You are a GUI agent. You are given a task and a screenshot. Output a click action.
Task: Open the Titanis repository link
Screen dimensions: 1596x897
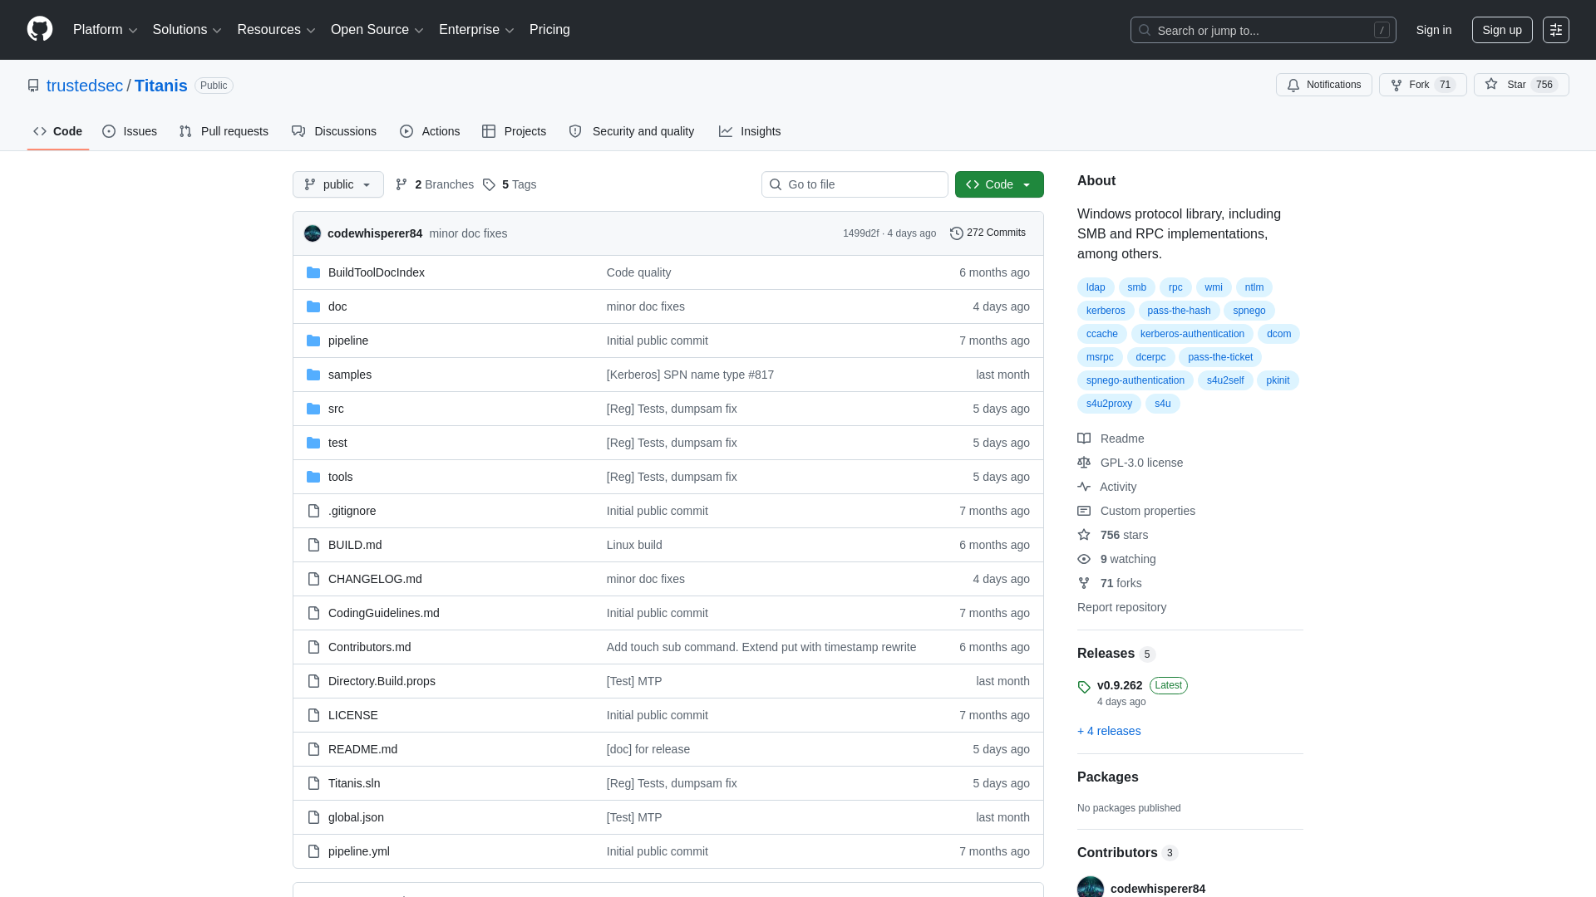coord(160,86)
